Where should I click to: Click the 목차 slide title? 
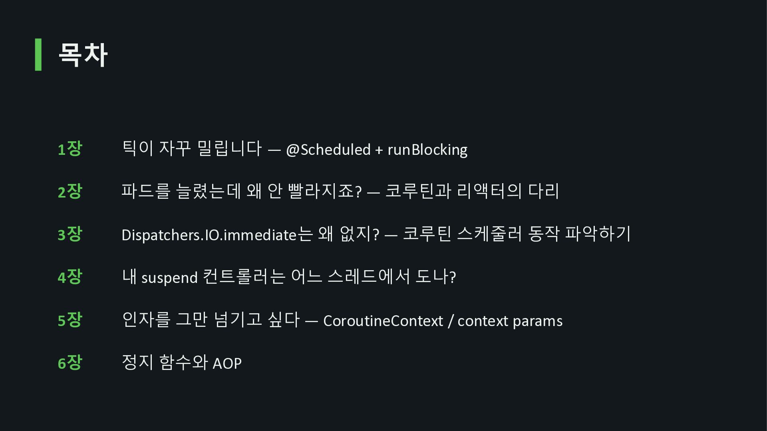point(83,55)
